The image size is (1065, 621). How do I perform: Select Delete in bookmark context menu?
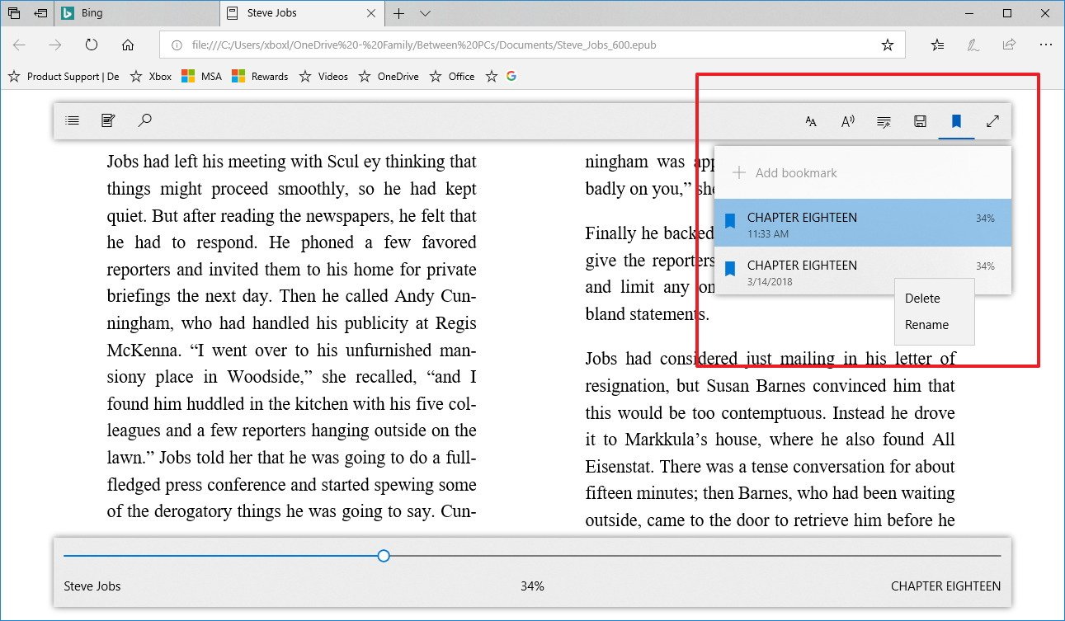click(922, 299)
